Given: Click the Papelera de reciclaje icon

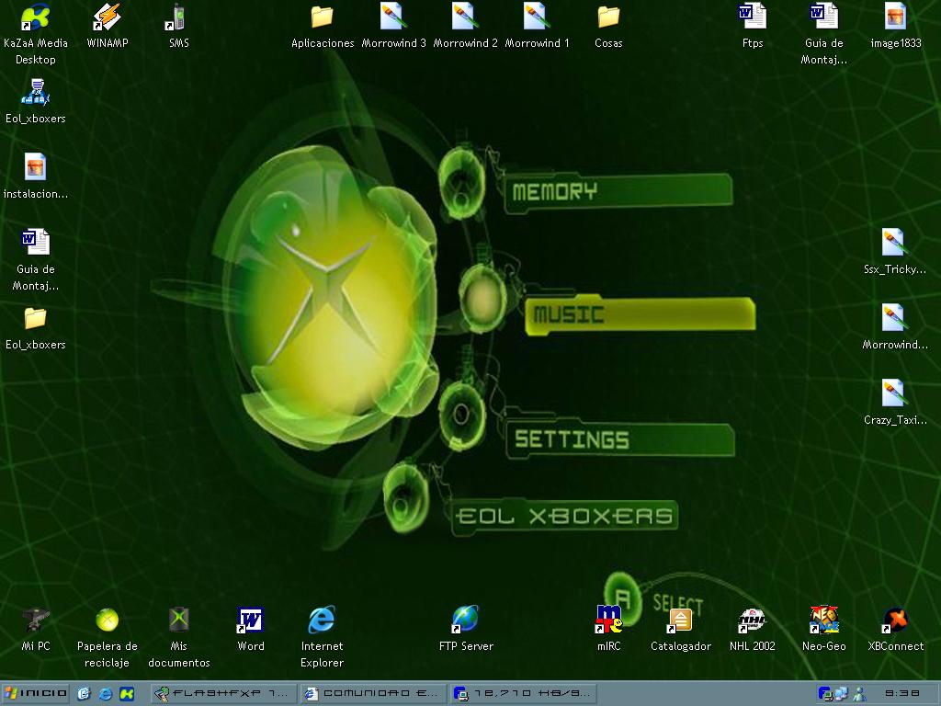Looking at the screenshot, I should tap(107, 621).
